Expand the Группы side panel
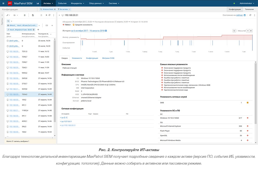This screenshot has height=171, width=258. 2,15
